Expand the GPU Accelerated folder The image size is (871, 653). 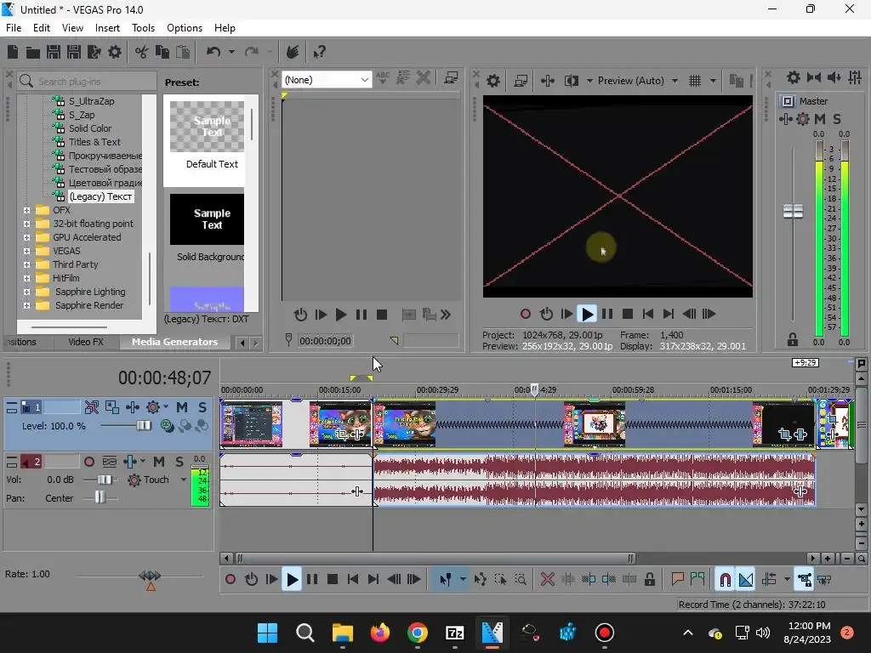tap(26, 238)
